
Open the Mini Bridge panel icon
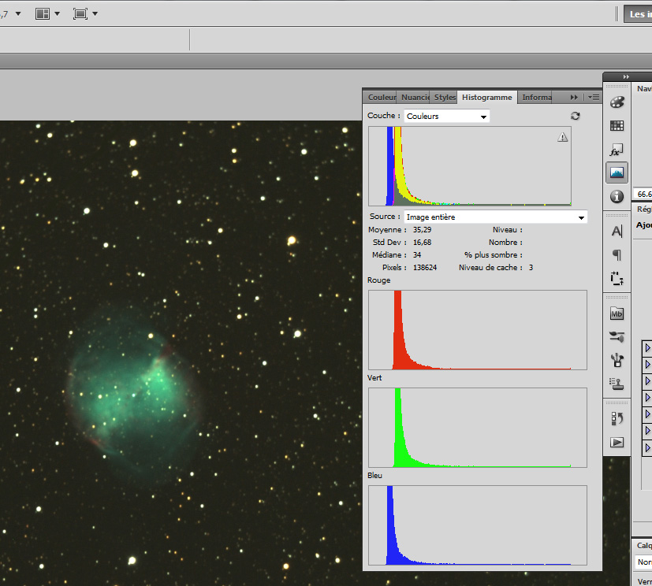point(617,313)
